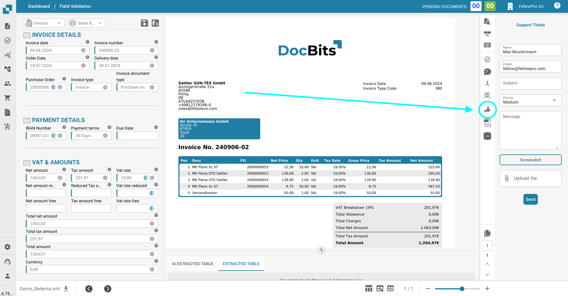The width and height of the screenshot is (568, 296).
Task: Expand the Great Britain language dropdown
Action: point(86,23)
